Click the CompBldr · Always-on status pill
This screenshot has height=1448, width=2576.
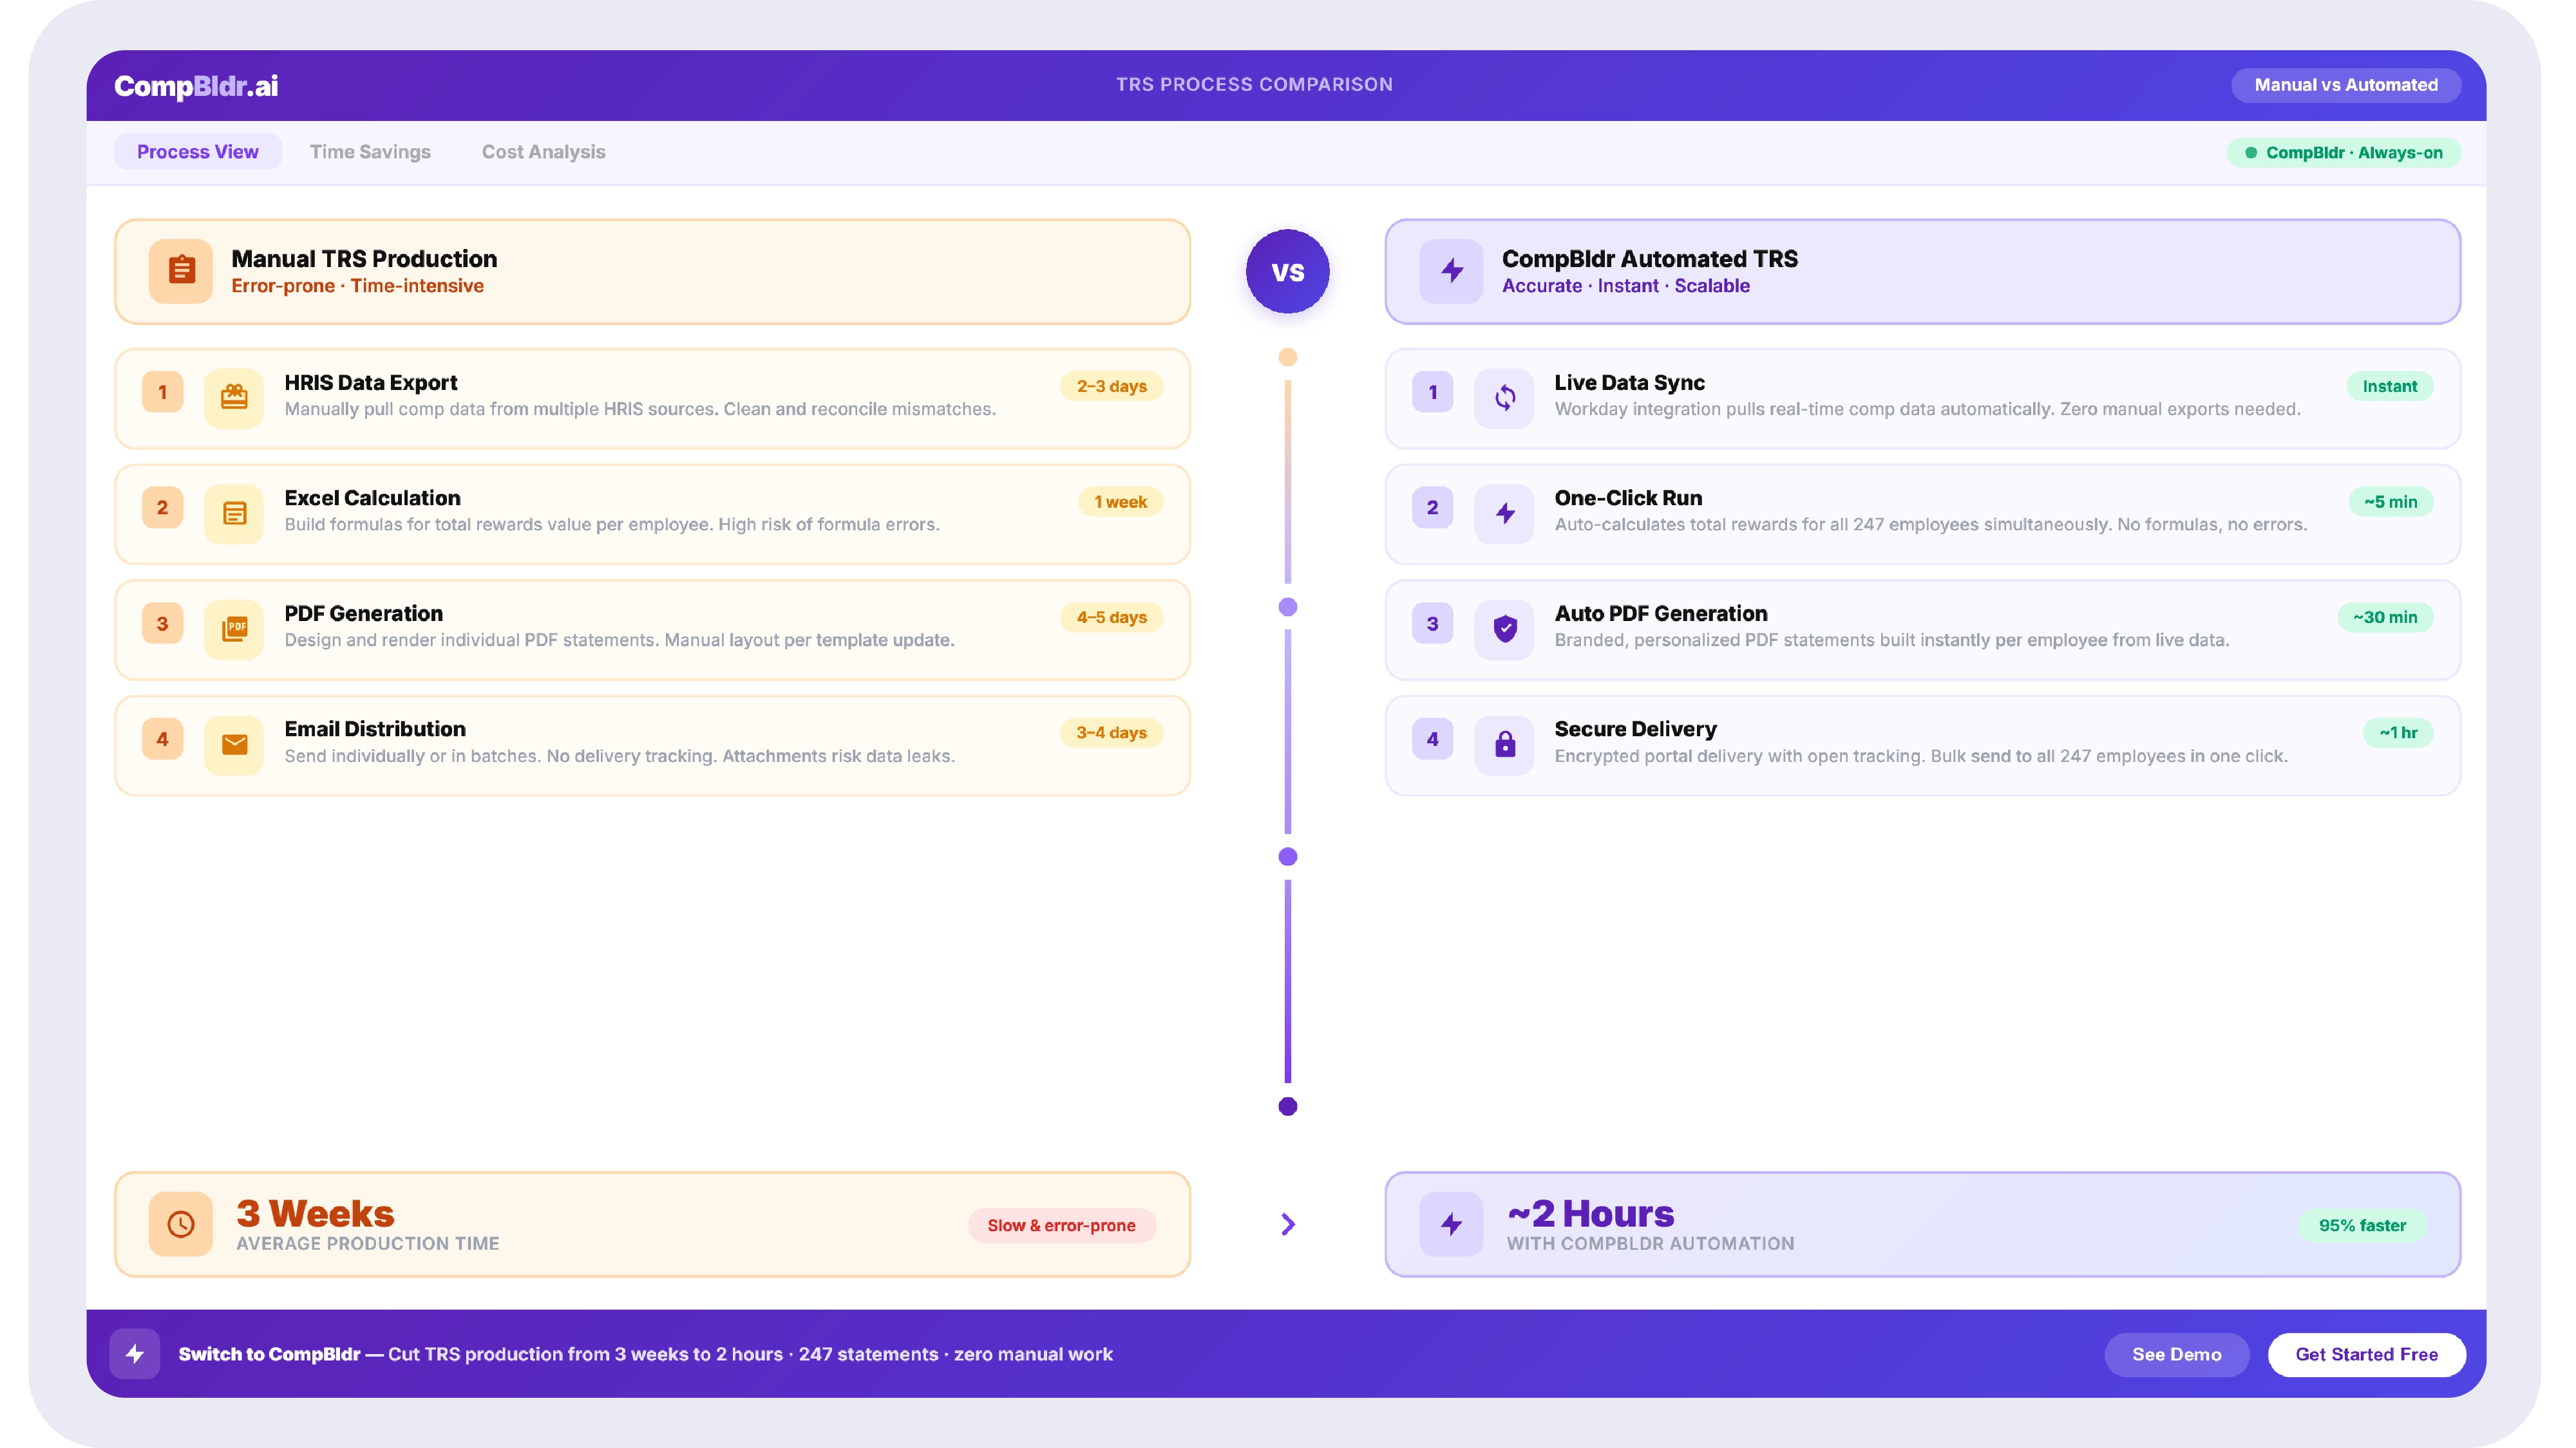pyautogui.click(x=2343, y=153)
